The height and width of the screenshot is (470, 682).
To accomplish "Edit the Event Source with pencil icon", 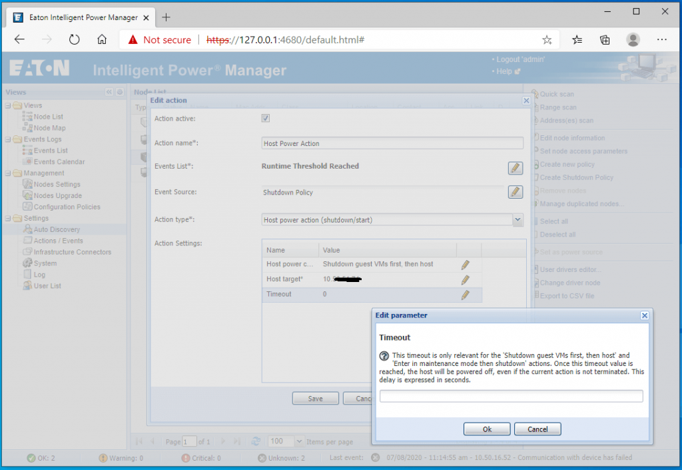I will pos(515,191).
